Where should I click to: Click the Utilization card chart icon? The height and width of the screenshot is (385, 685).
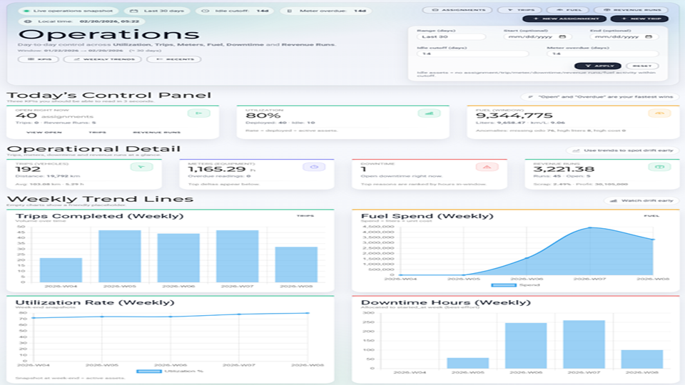click(429, 113)
